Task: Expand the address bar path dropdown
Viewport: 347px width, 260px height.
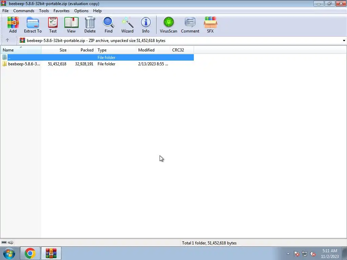Action: pos(344,41)
